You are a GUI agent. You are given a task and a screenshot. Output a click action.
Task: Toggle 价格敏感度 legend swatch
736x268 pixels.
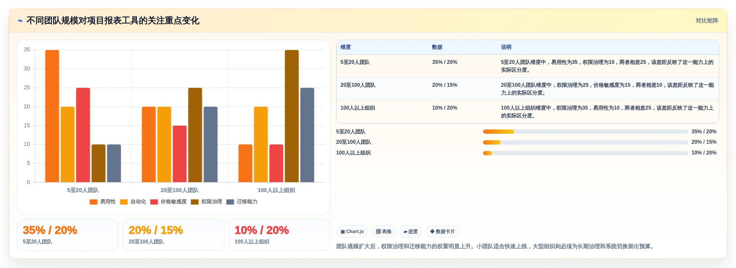[x=154, y=202]
